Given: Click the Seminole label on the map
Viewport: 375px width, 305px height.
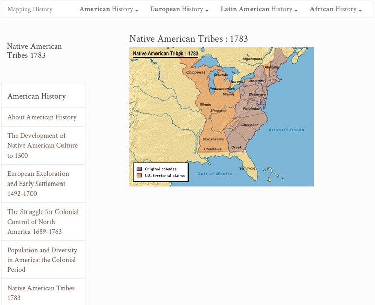Looking at the screenshot, I should pyautogui.click(x=247, y=168).
